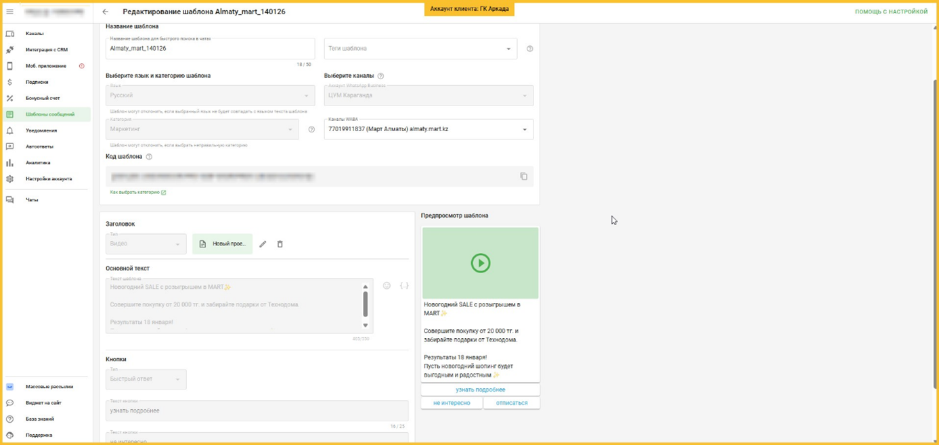Open the Язык Русский dropdown

coord(211,95)
